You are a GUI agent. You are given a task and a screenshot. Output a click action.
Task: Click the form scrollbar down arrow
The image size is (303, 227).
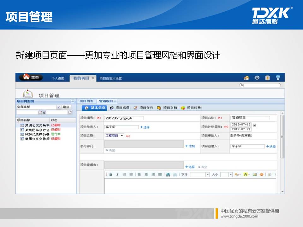[x=282, y=192]
